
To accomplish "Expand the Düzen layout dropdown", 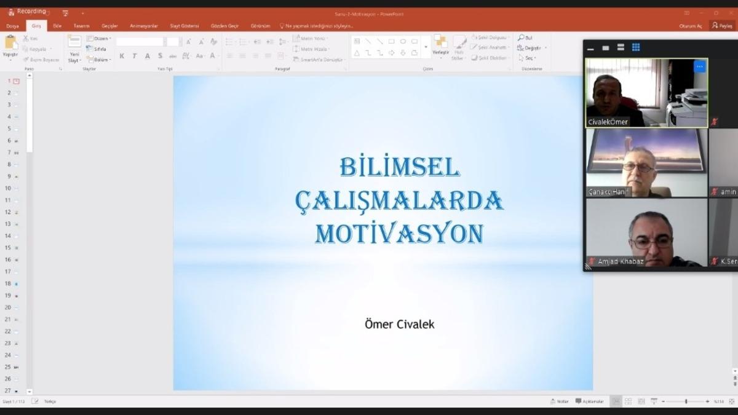I will tap(100, 39).
